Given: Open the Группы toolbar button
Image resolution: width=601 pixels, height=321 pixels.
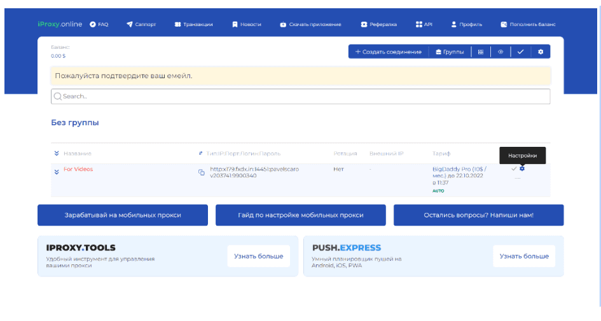Looking at the screenshot, I should tap(450, 51).
